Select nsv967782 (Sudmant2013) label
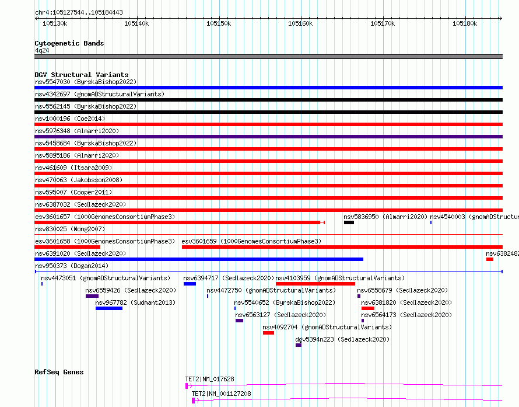Viewport: 519px width, 407px height. [135, 302]
